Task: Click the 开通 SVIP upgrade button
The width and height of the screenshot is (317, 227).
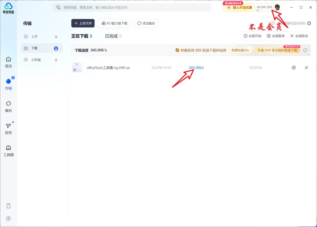Action: 277,50
